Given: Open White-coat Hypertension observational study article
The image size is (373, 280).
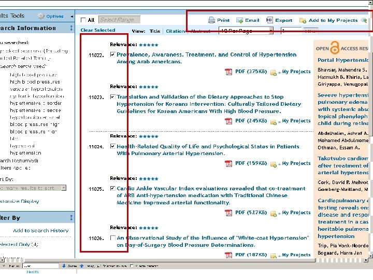Looking at the screenshot, I should pyautogui.click(x=213, y=241).
